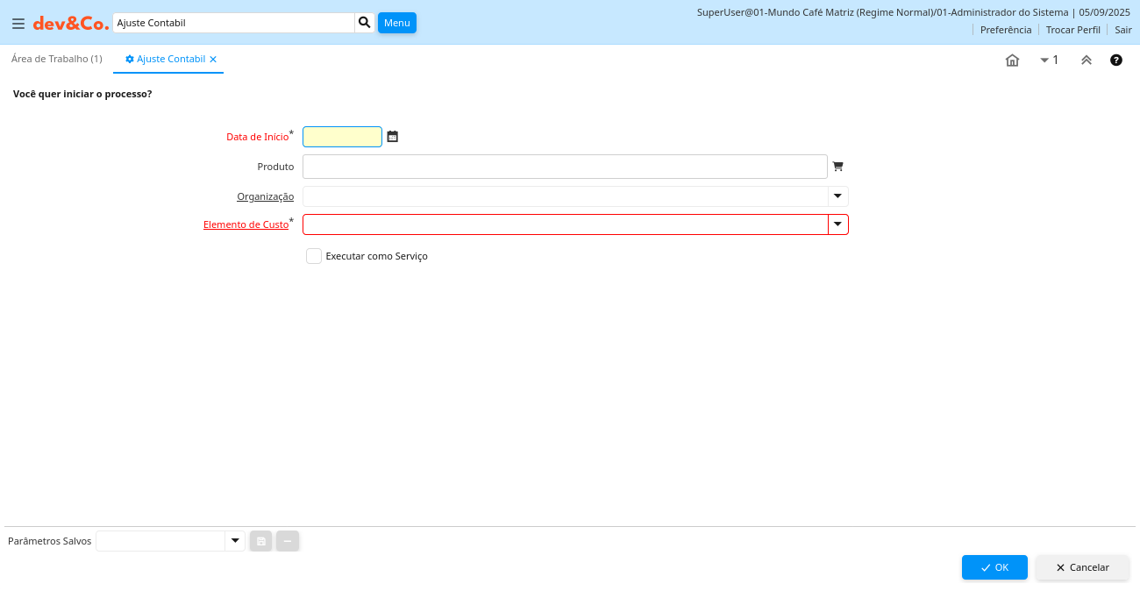Close the Ajuste Contabil tab

point(213,60)
